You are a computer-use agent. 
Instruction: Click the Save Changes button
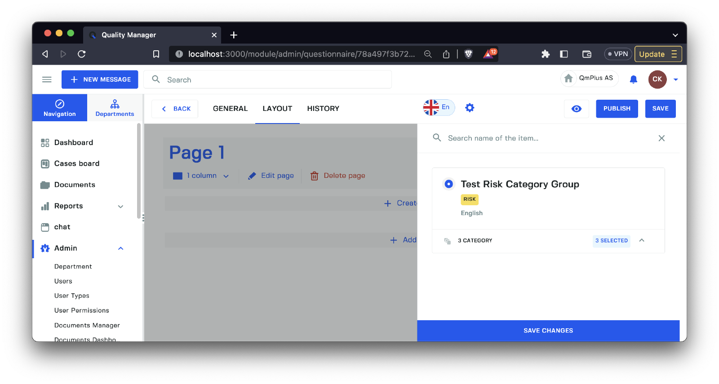pos(548,331)
